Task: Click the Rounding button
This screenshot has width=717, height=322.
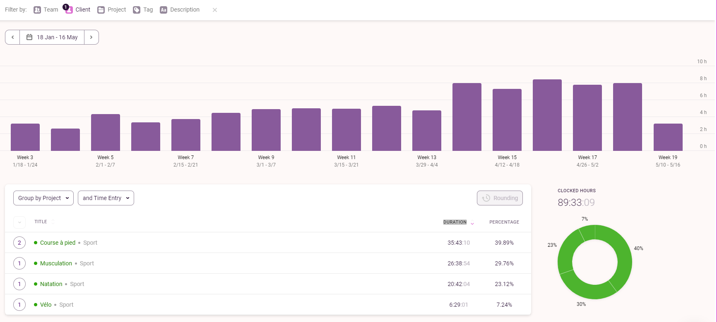Action: tap(500, 198)
